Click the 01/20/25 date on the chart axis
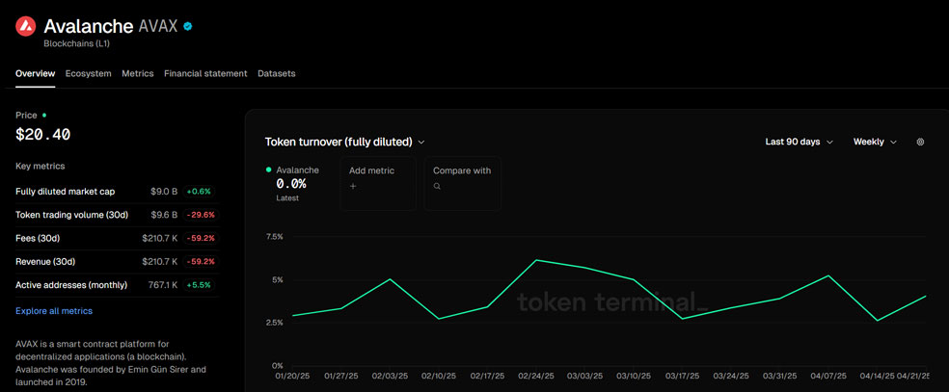This screenshot has height=392, width=949. tap(293, 376)
